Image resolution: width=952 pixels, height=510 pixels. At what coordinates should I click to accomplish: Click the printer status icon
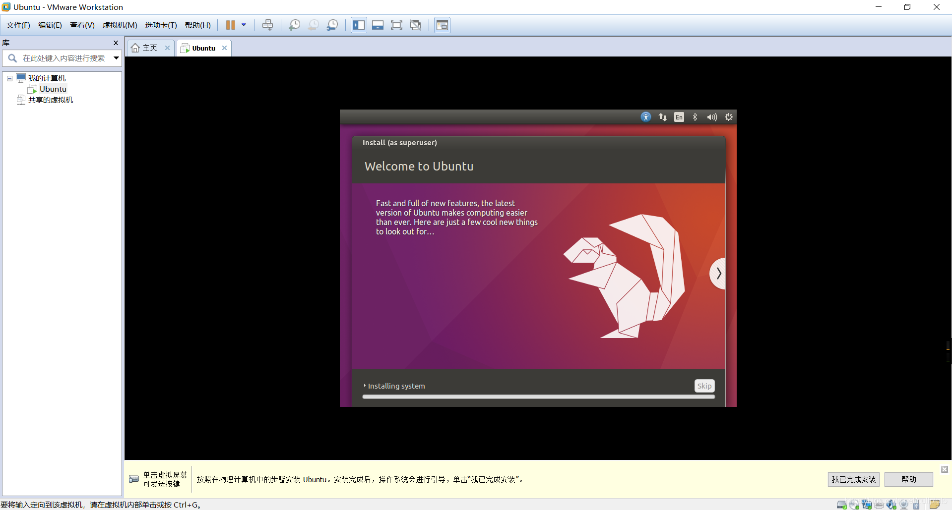click(879, 505)
